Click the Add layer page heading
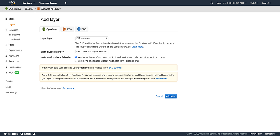This screenshot has height=136, width=280. [50, 20]
